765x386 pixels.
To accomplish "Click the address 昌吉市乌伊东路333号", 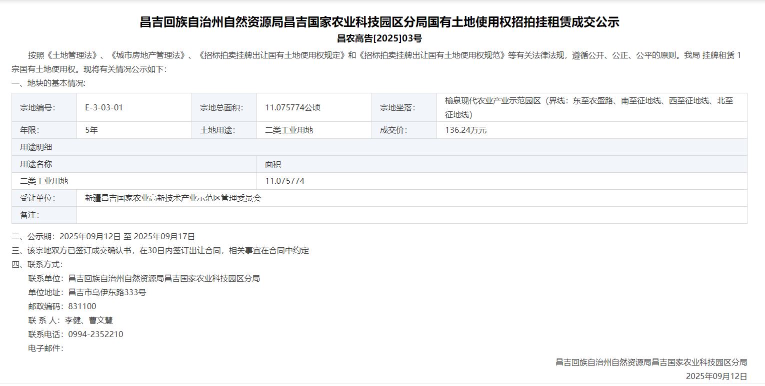I will [107, 293].
